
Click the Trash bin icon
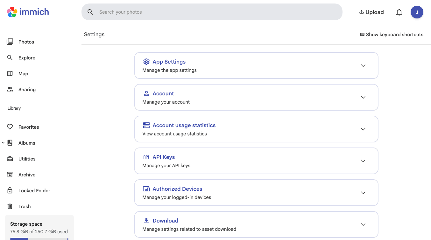pyautogui.click(x=10, y=206)
